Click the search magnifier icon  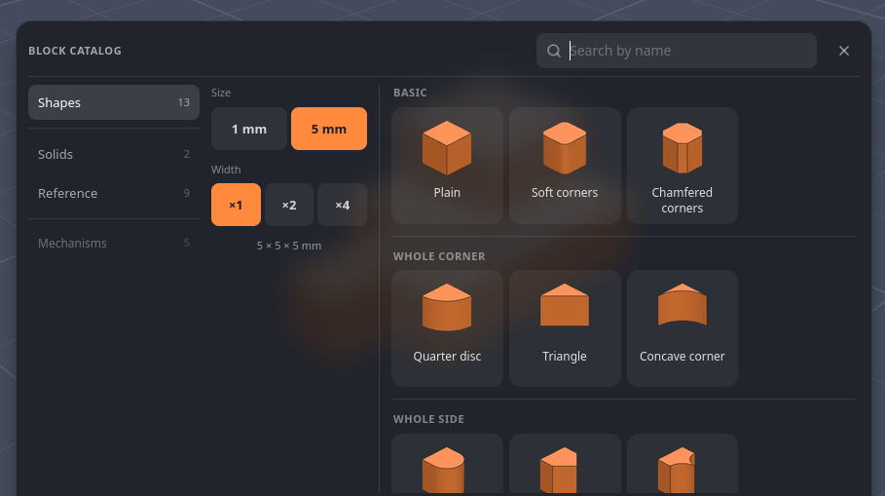[554, 51]
